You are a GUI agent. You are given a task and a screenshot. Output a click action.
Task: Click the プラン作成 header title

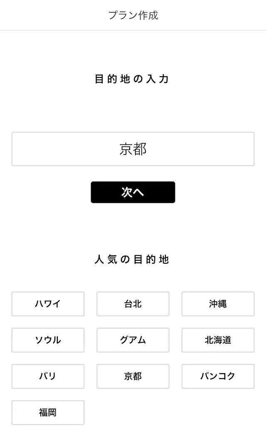click(x=133, y=15)
